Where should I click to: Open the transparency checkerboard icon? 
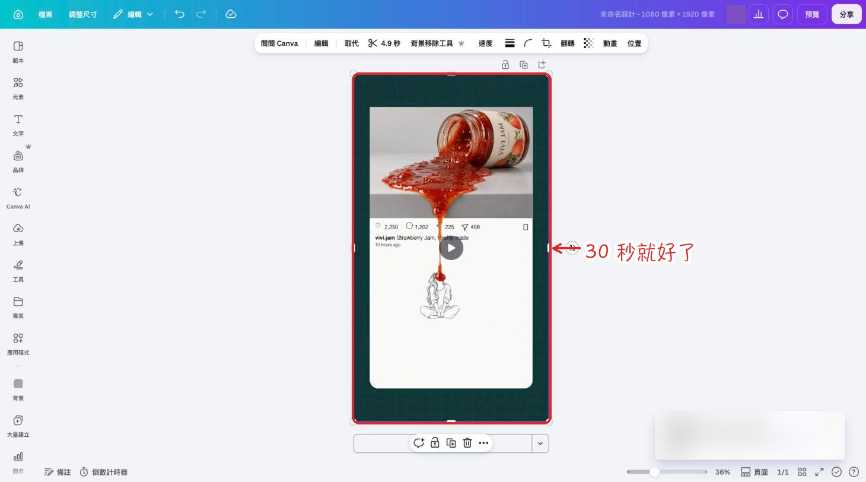point(588,43)
